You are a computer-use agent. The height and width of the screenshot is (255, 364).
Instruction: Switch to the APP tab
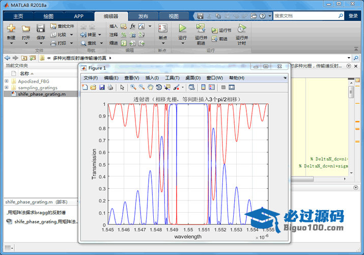click(79, 16)
